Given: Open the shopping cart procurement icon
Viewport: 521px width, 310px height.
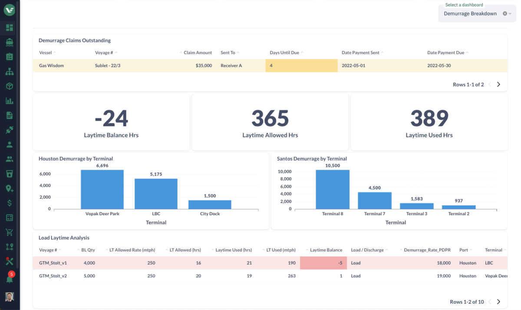Looking at the screenshot, I should pos(9,232).
